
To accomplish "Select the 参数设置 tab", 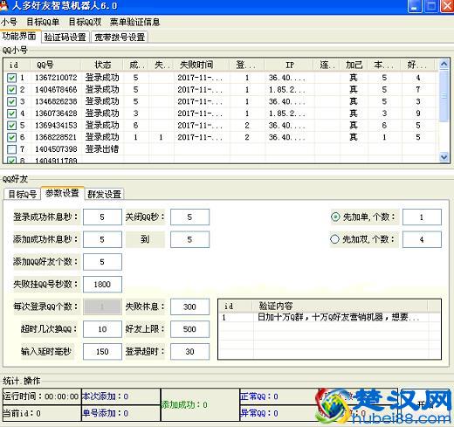I will [62, 193].
